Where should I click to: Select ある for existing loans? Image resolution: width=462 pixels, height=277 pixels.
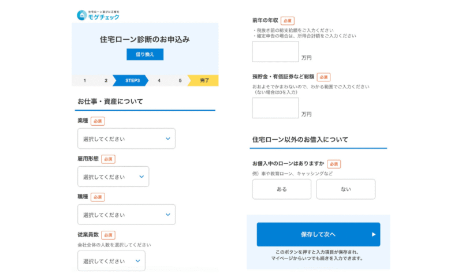tap(281, 189)
